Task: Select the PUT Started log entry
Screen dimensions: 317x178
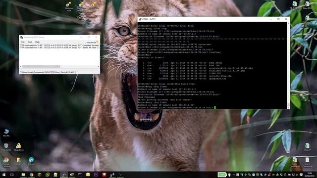Action: 59,47
